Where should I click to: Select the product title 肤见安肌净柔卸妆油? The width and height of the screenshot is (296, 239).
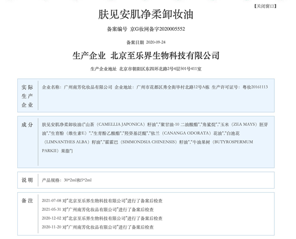pos(146,14)
